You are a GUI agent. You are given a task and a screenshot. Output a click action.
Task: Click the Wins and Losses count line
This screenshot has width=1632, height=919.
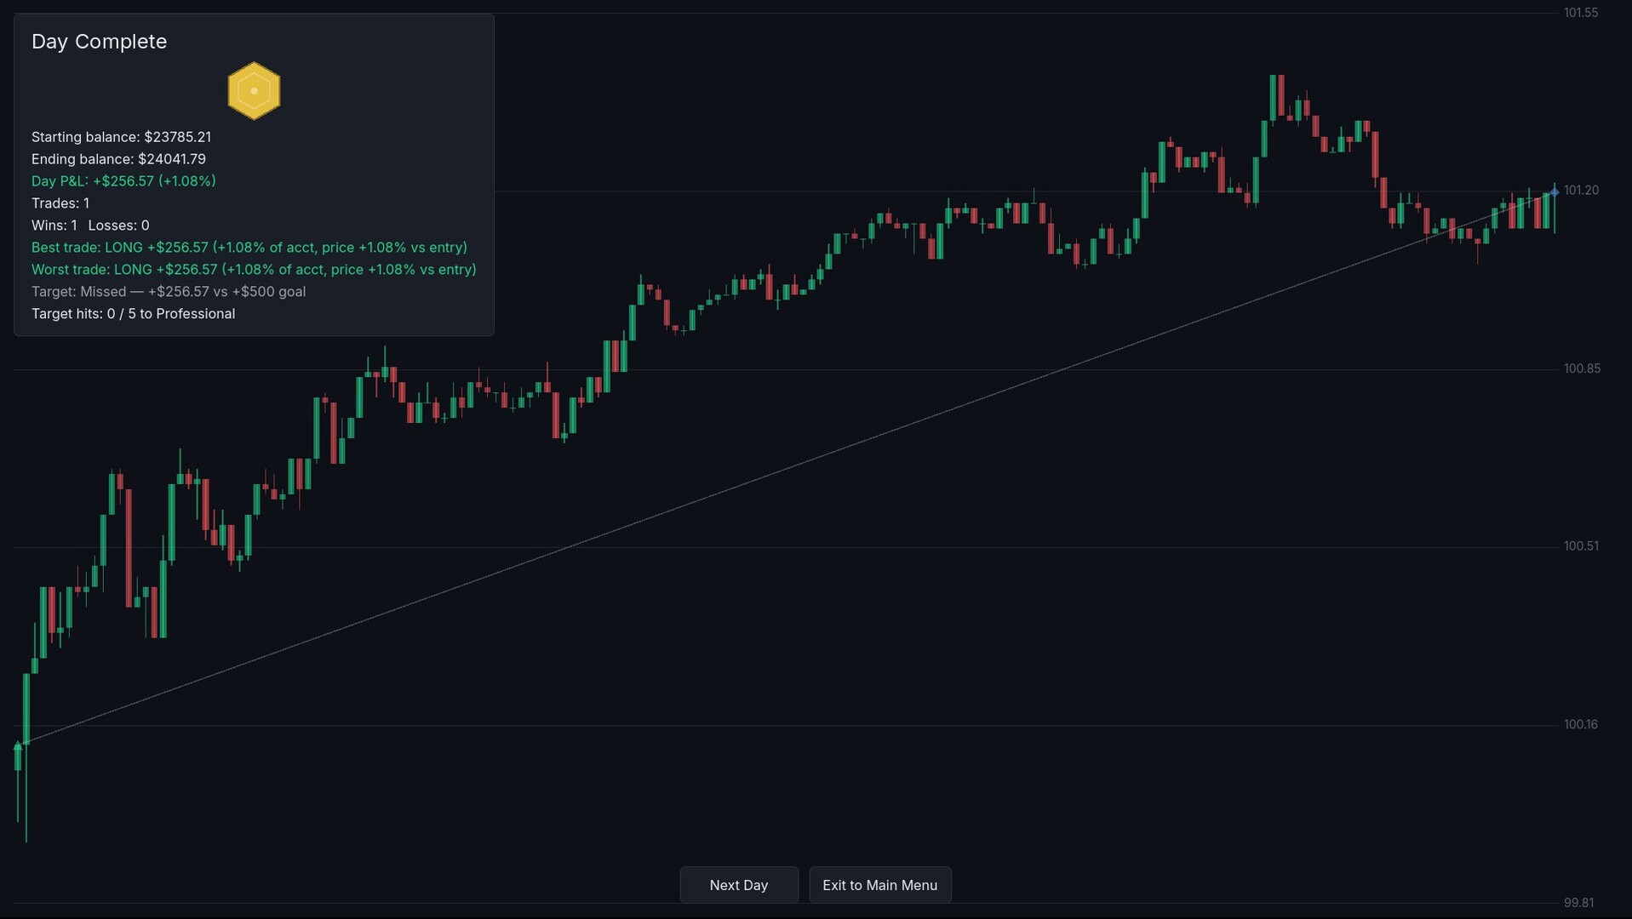pos(90,225)
